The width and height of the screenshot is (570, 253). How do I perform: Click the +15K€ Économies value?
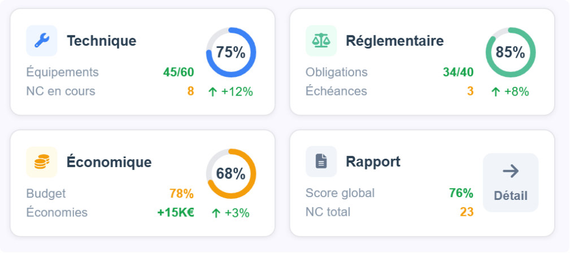pyautogui.click(x=175, y=212)
